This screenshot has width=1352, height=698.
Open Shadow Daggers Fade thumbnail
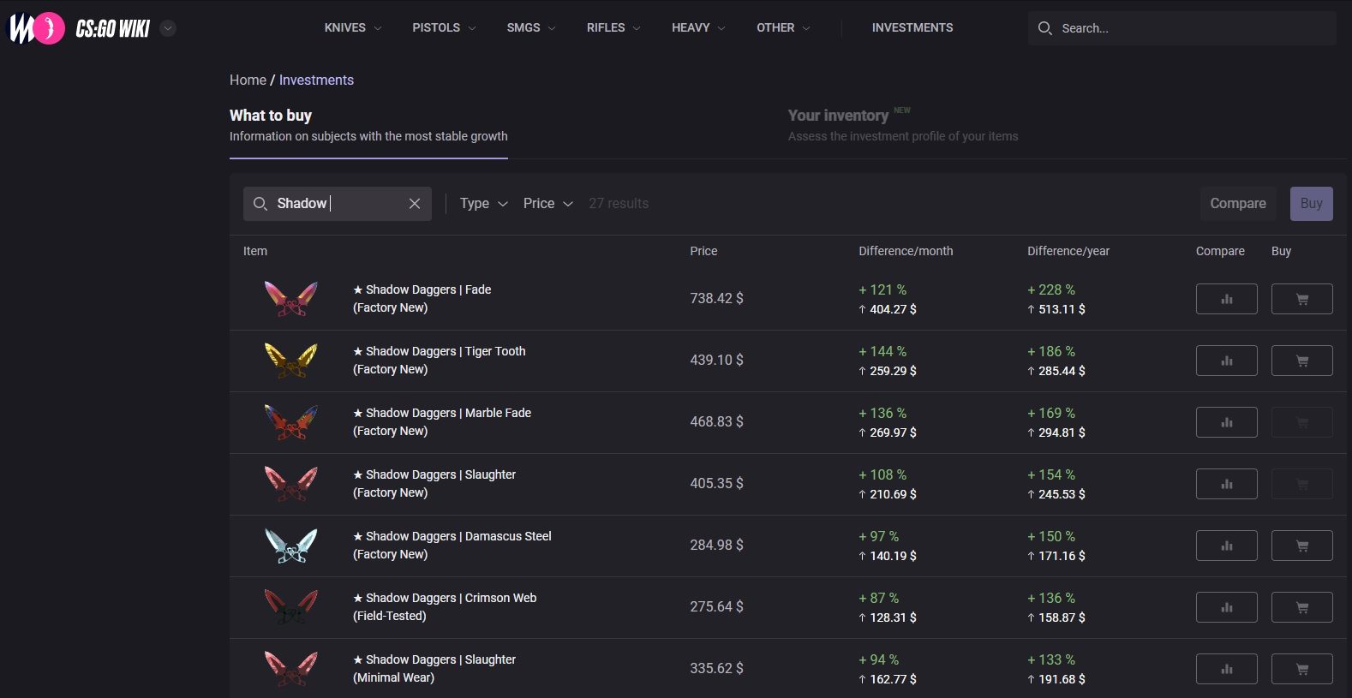[291, 299]
